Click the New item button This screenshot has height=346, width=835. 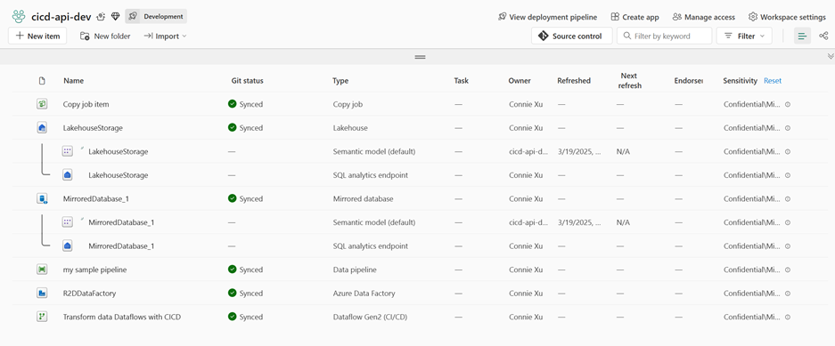(37, 36)
